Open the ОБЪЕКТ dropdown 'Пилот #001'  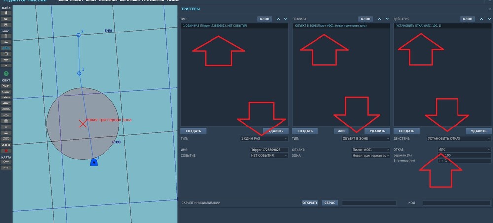[371, 150]
